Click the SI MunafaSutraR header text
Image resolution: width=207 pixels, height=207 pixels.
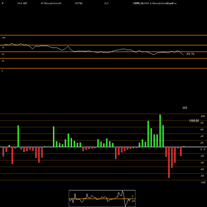pos(51,3)
